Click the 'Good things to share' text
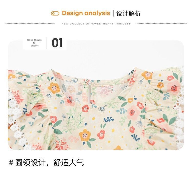The width and height of the screenshot is (192, 170). pyautogui.click(x=34, y=43)
